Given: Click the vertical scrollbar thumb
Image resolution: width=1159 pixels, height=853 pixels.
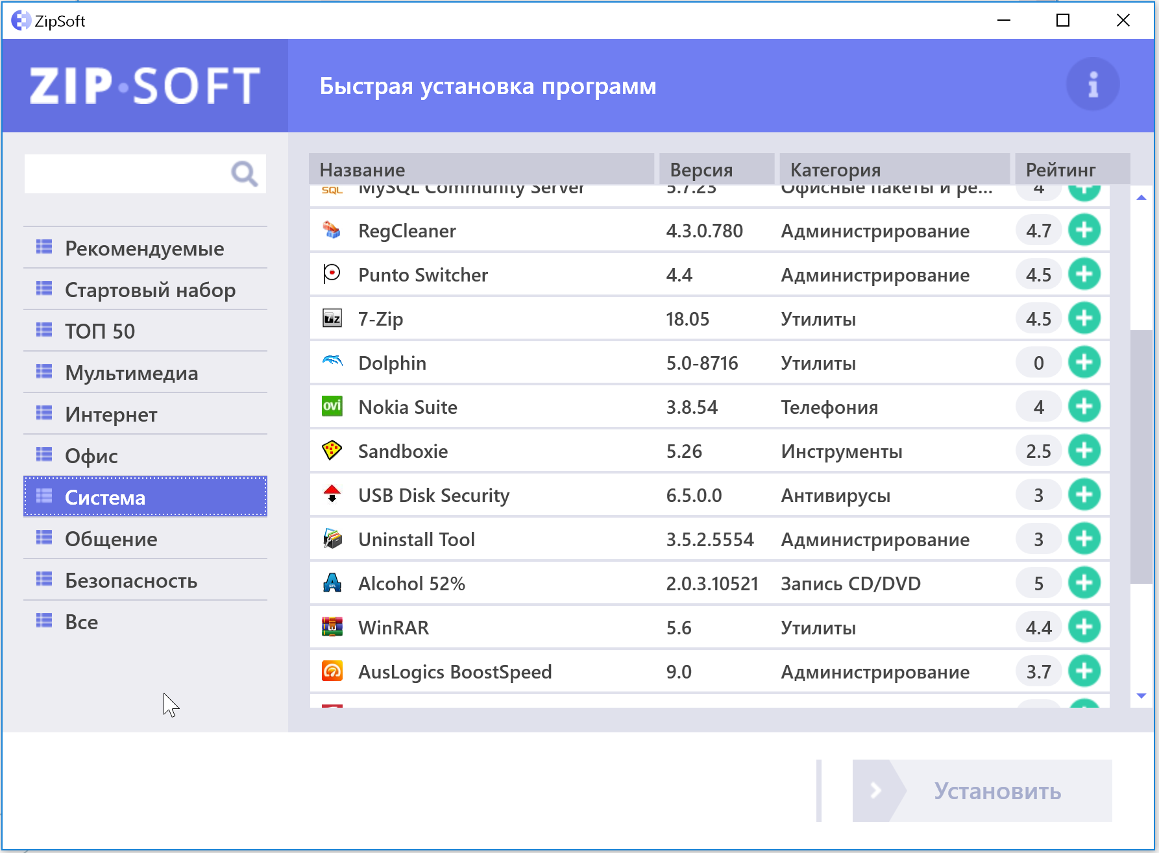Looking at the screenshot, I should click(x=1141, y=457).
